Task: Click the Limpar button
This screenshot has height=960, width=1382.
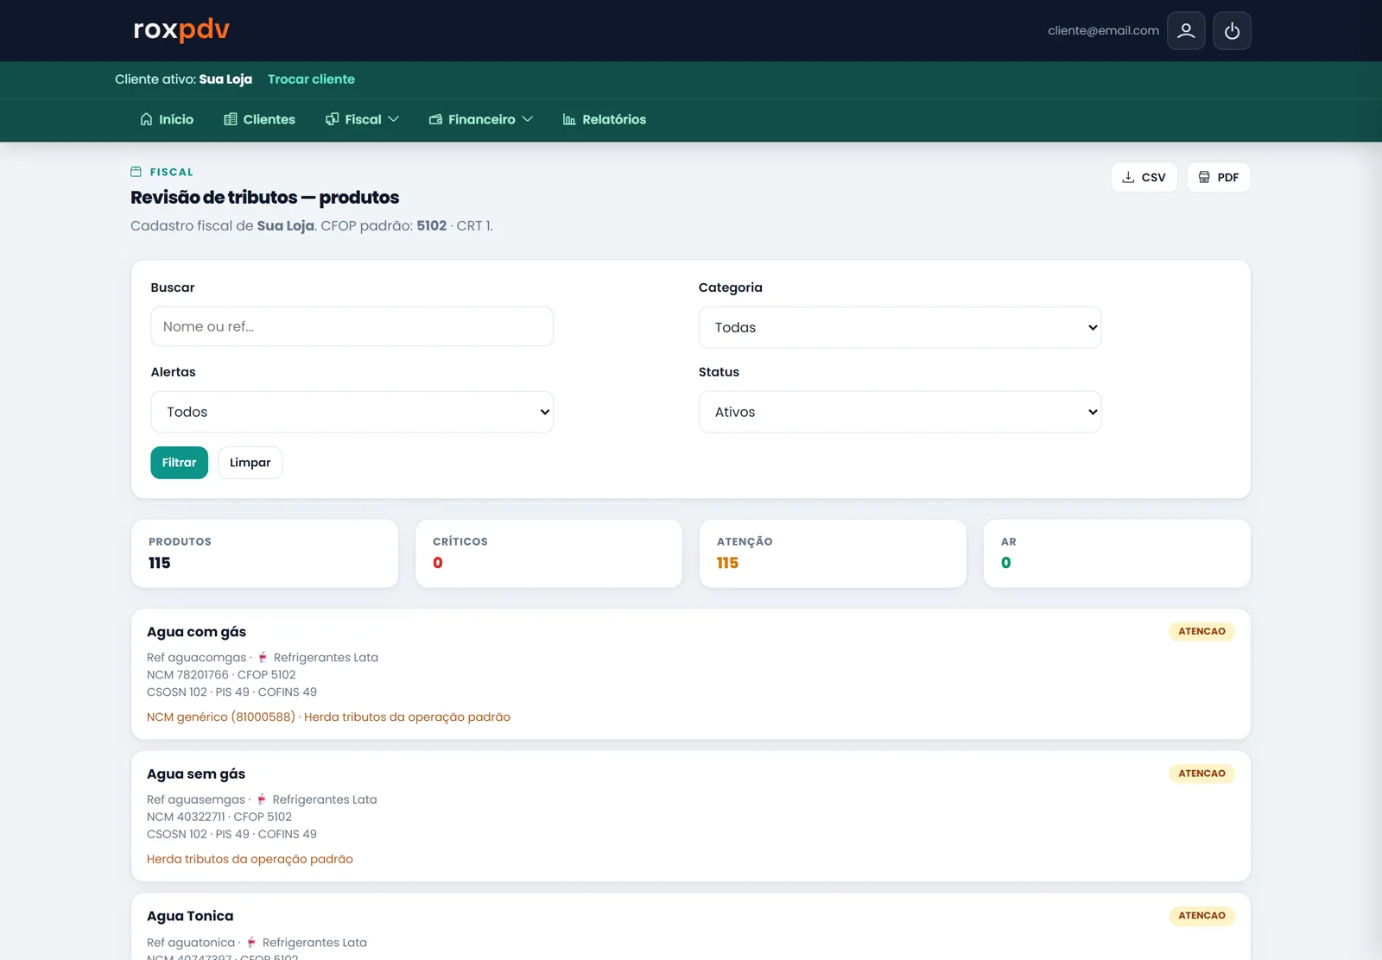Action: tap(250, 463)
